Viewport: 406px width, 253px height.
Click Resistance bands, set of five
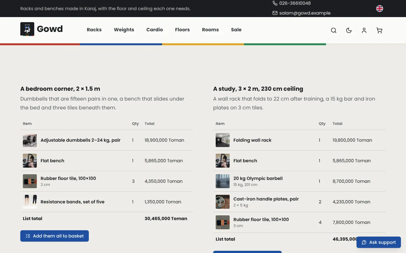(x=72, y=202)
